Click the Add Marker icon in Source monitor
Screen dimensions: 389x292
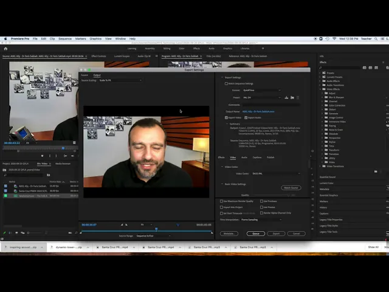pos(42,156)
